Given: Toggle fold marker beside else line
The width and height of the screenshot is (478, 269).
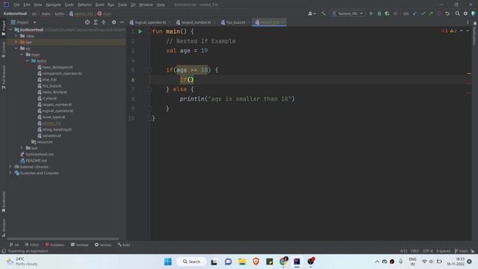Looking at the screenshot, I should pos(149,90).
